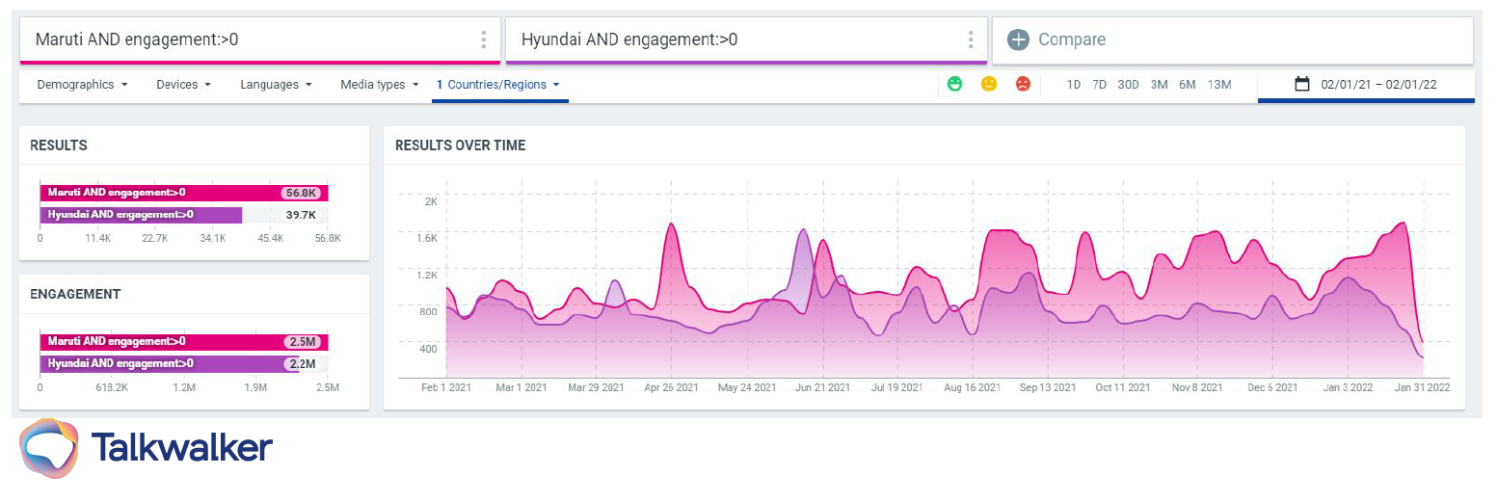
Task: Select the 6M time range
Action: [x=1187, y=85]
